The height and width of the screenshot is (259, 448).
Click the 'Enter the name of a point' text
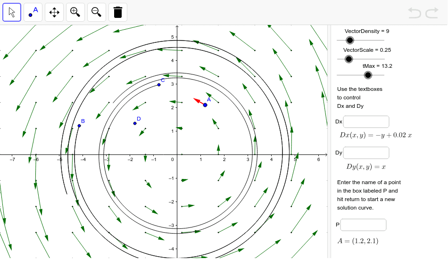pyautogui.click(x=369, y=182)
